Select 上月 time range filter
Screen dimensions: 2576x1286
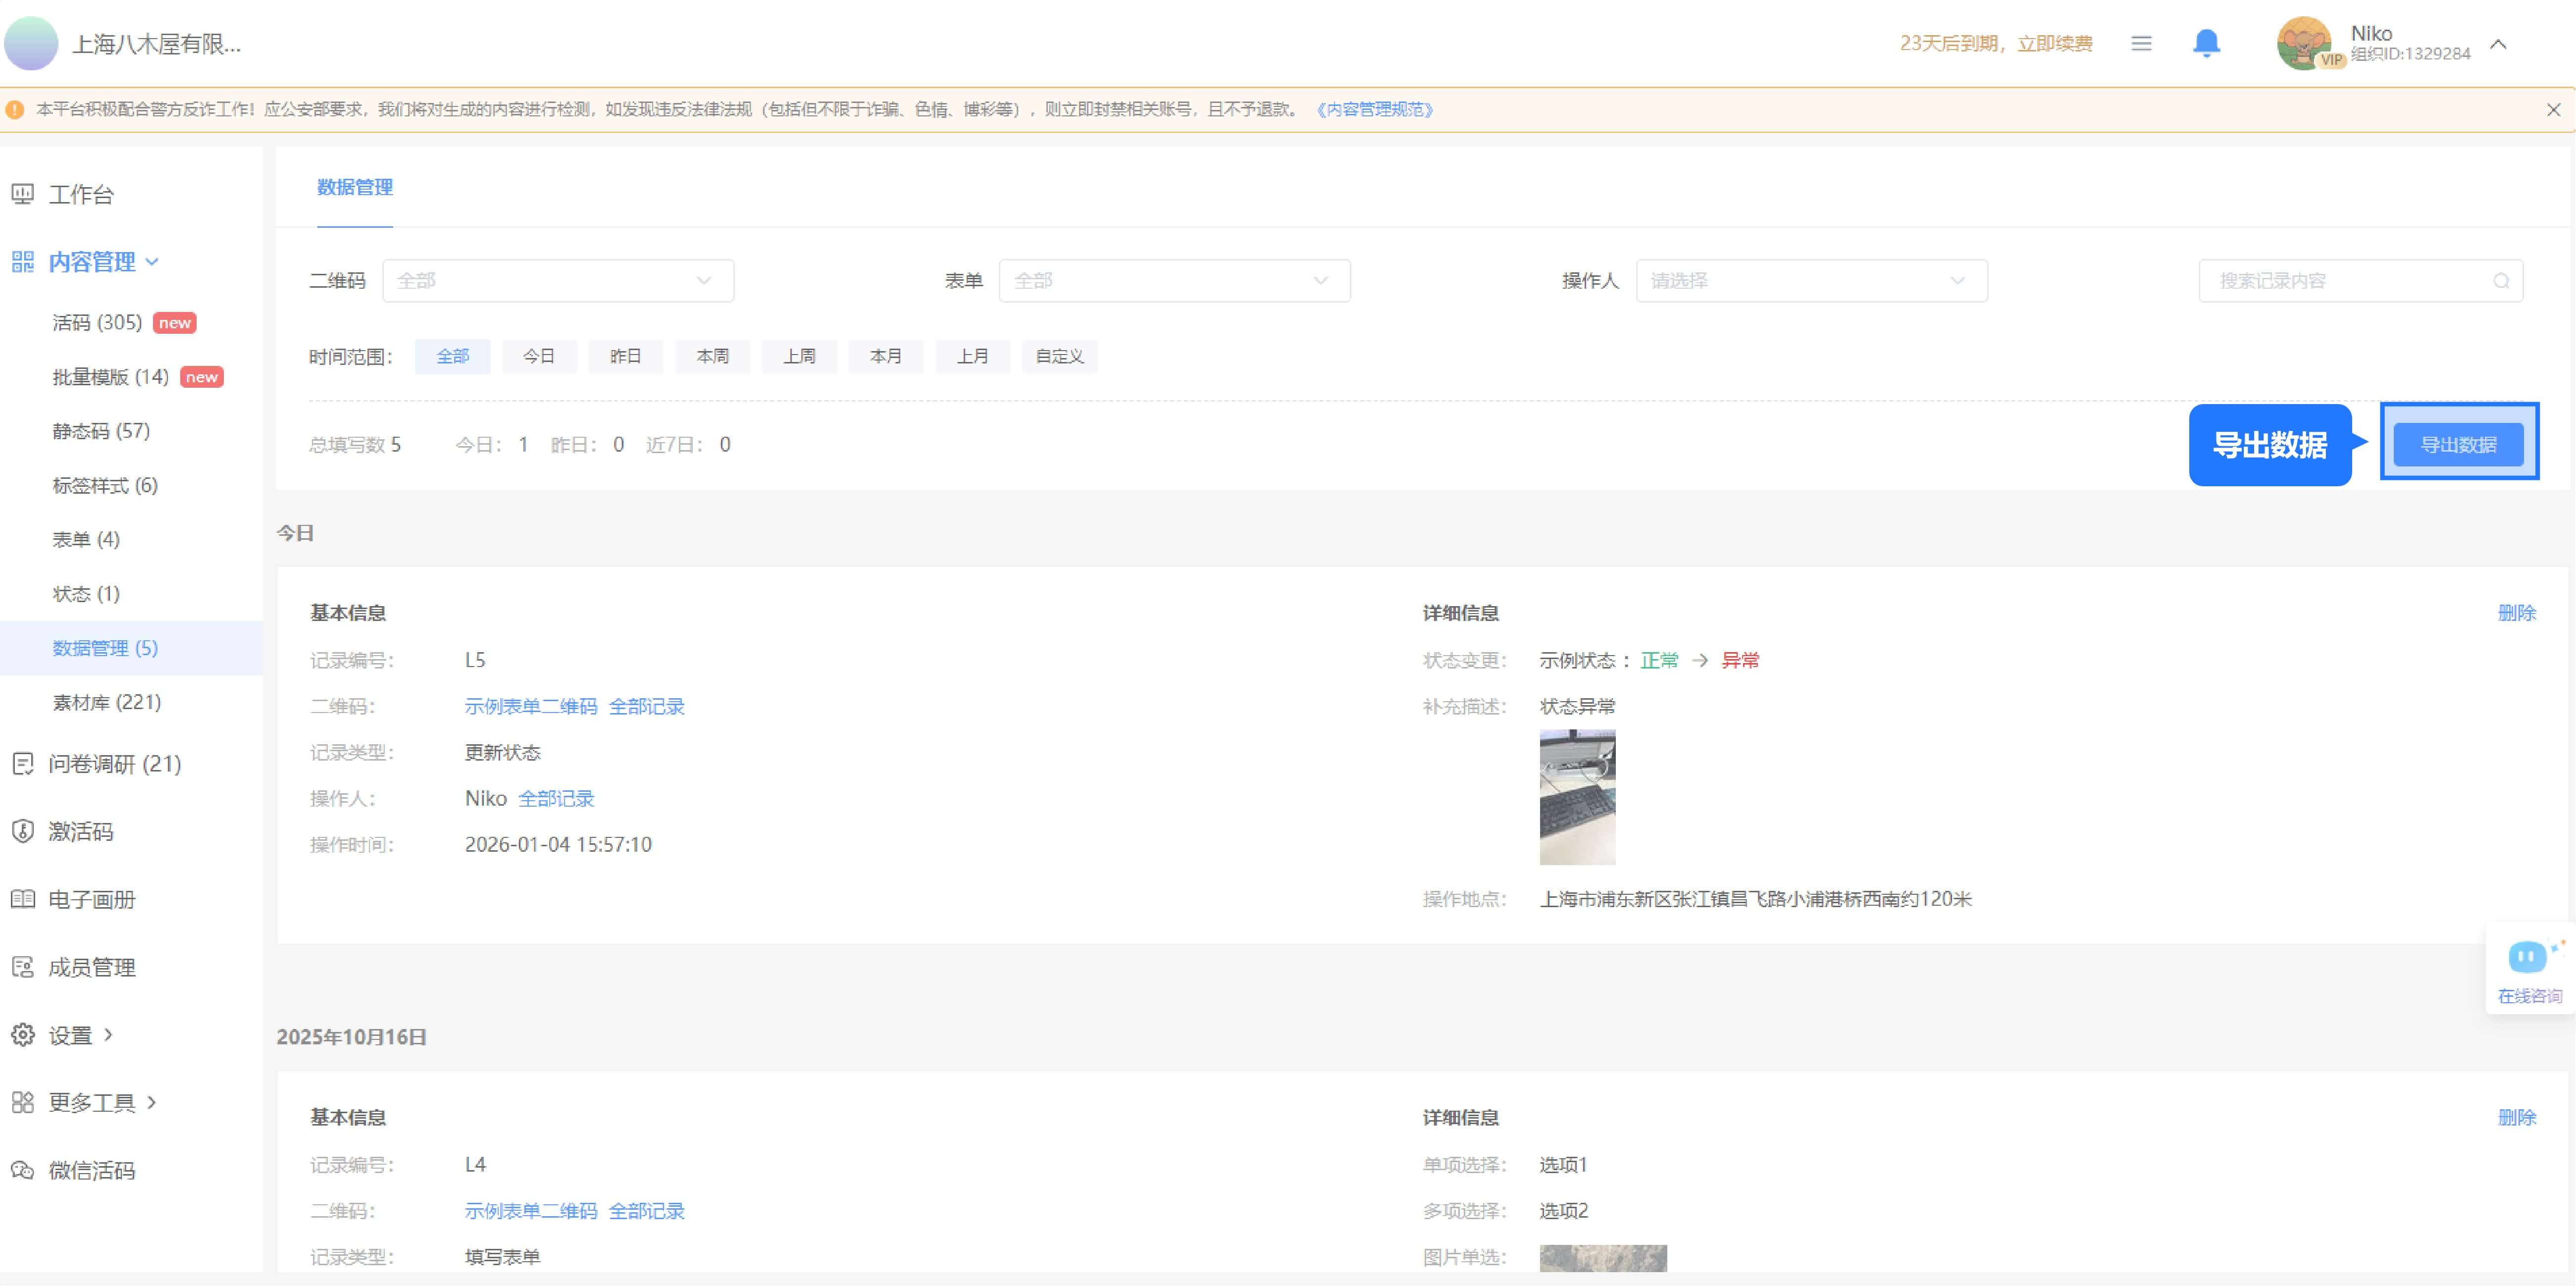972,356
